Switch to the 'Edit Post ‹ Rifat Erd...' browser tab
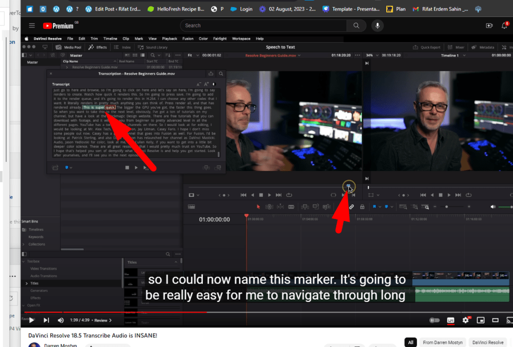Image resolution: width=513 pixels, height=347 pixels. point(113,9)
